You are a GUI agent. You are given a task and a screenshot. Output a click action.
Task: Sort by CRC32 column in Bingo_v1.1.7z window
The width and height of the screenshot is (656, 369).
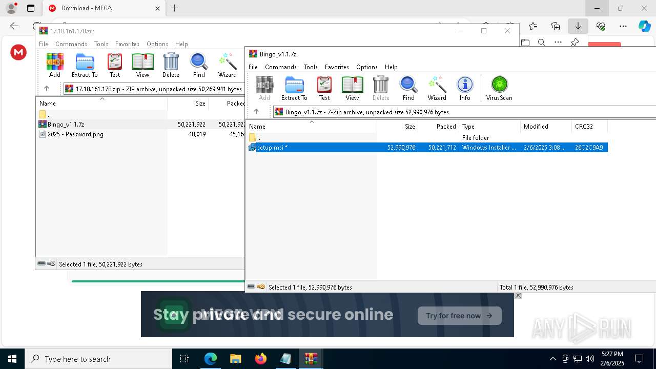tap(590, 126)
